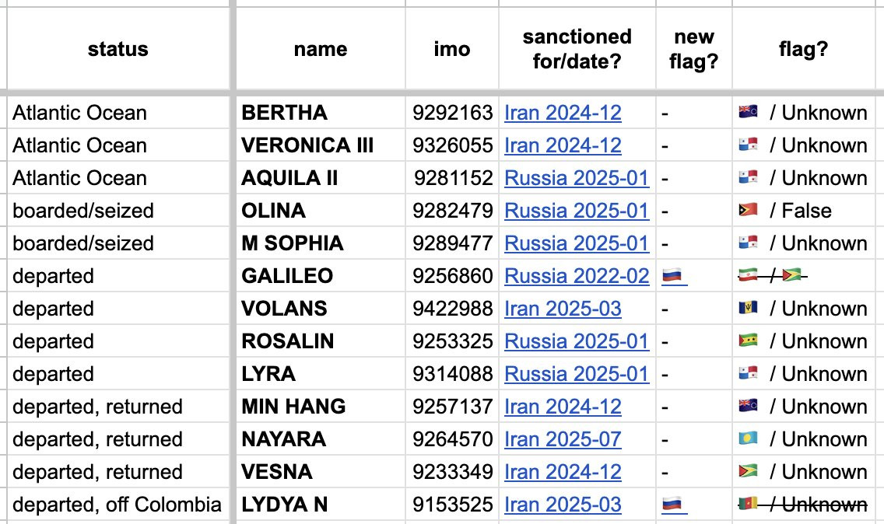
Task: Open the Russia 2025-01 link for OLINA
Action: click(577, 211)
